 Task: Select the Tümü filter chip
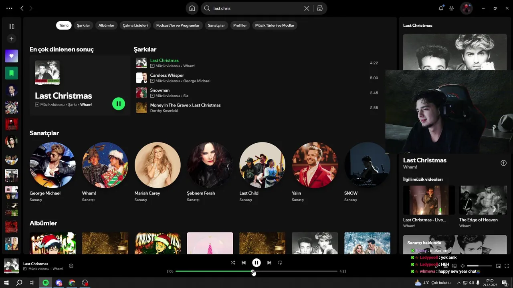pos(64,25)
